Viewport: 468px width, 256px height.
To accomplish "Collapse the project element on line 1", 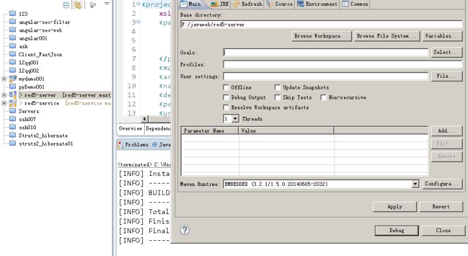I will [x=138, y=4].
